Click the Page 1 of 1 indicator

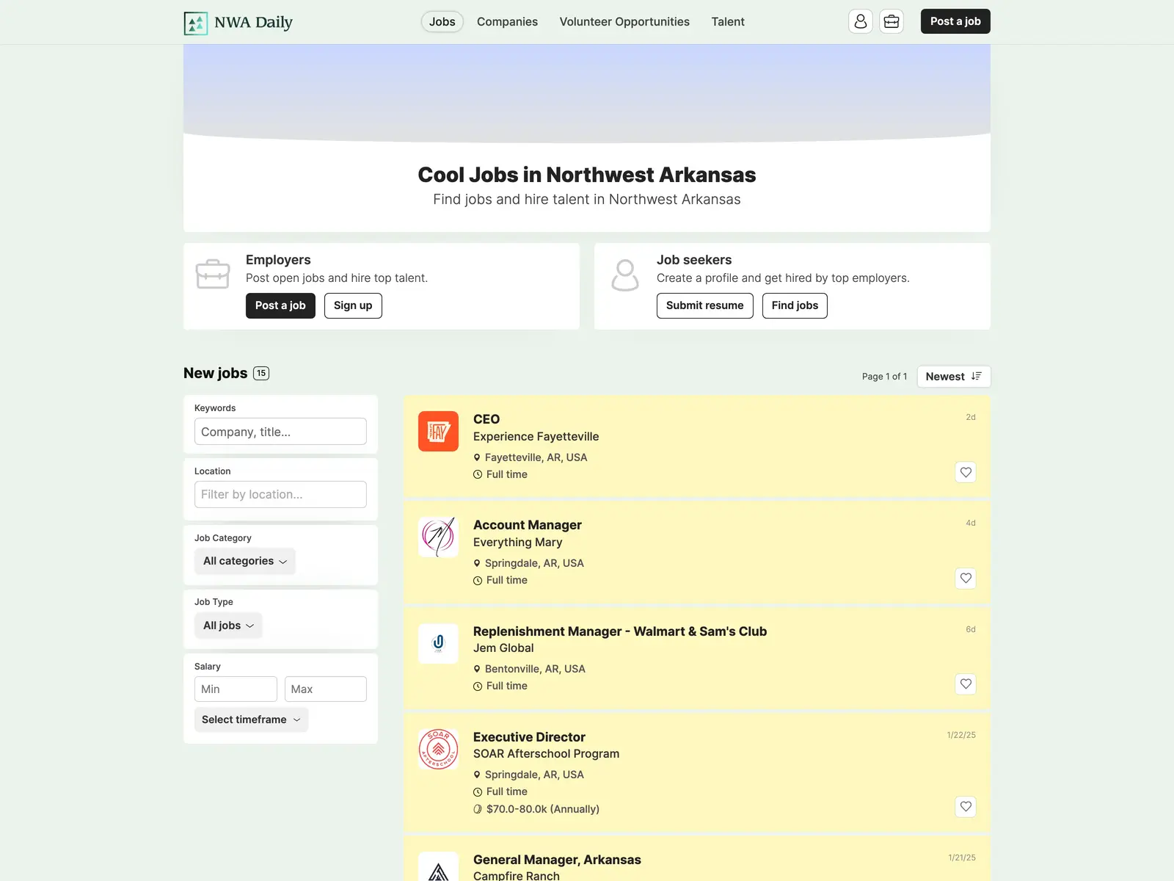884,377
